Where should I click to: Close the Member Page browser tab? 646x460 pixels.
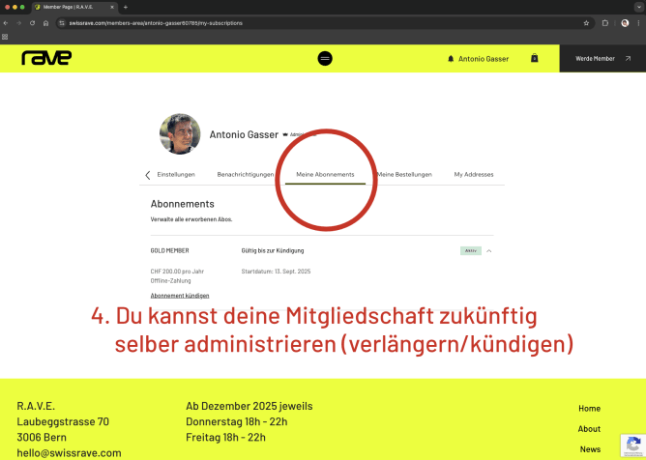point(112,7)
